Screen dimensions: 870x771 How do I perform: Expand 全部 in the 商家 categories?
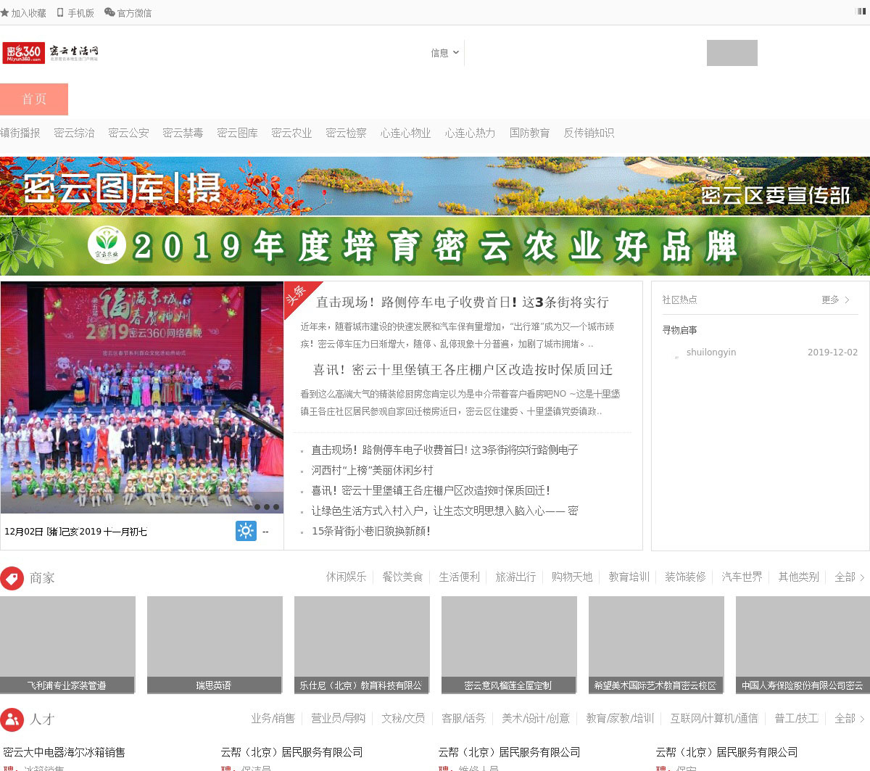849,577
